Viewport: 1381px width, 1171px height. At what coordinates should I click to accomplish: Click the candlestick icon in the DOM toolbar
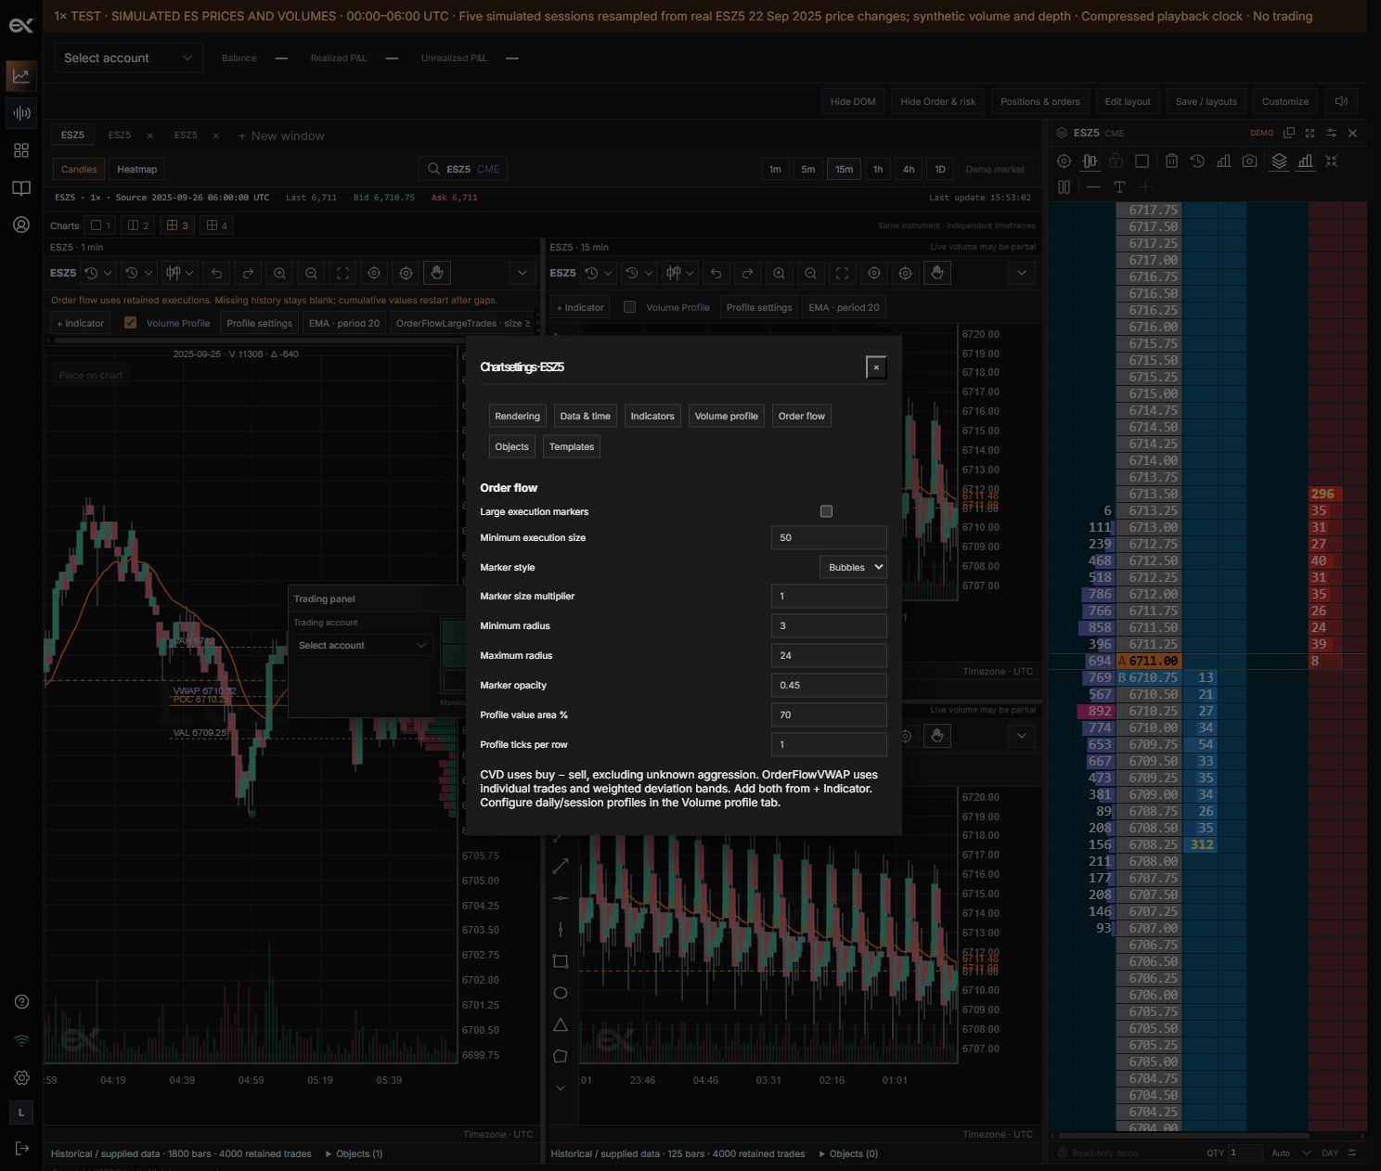point(1090,161)
